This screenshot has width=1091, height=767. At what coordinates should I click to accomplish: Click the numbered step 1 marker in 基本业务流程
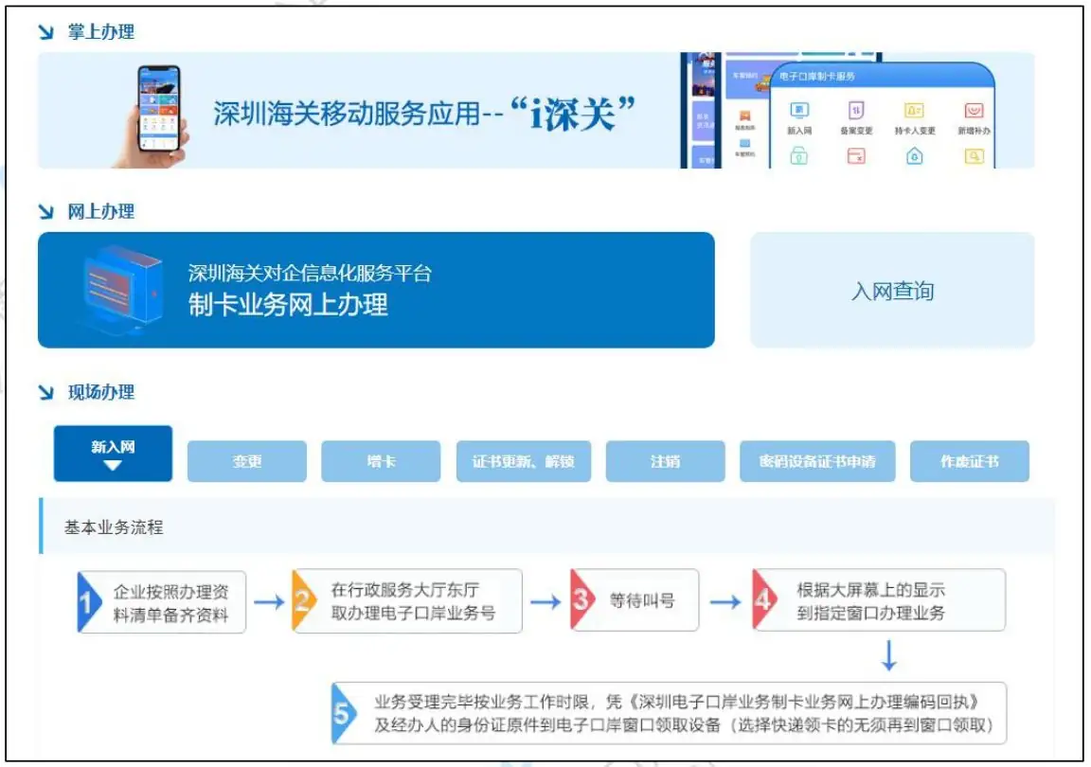point(85,599)
